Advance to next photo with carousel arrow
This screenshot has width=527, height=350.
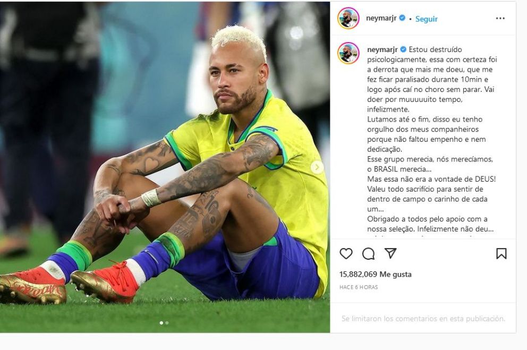317,167
